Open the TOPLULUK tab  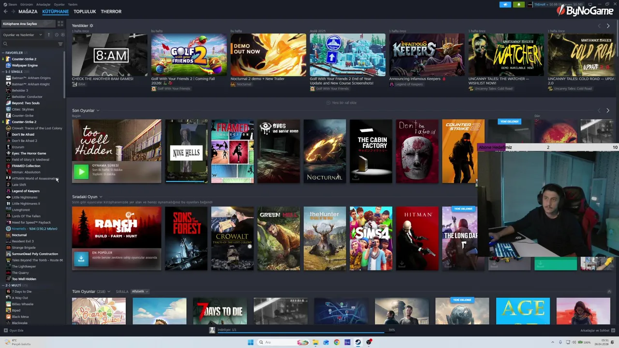(85, 11)
